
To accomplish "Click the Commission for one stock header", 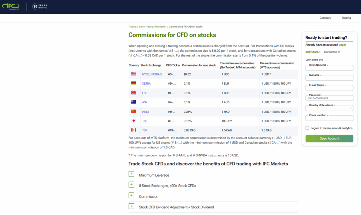I will pyautogui.click(x=199, y=65).
